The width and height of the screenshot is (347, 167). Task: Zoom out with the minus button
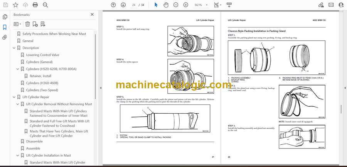(176, 5)
